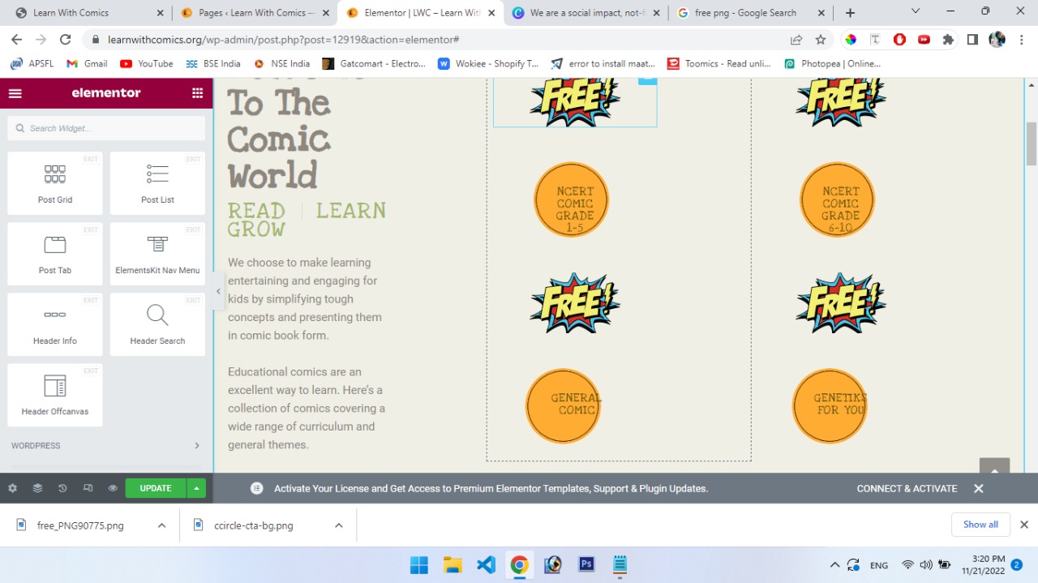Pick the Header Info widget

[x=54, y=324]
